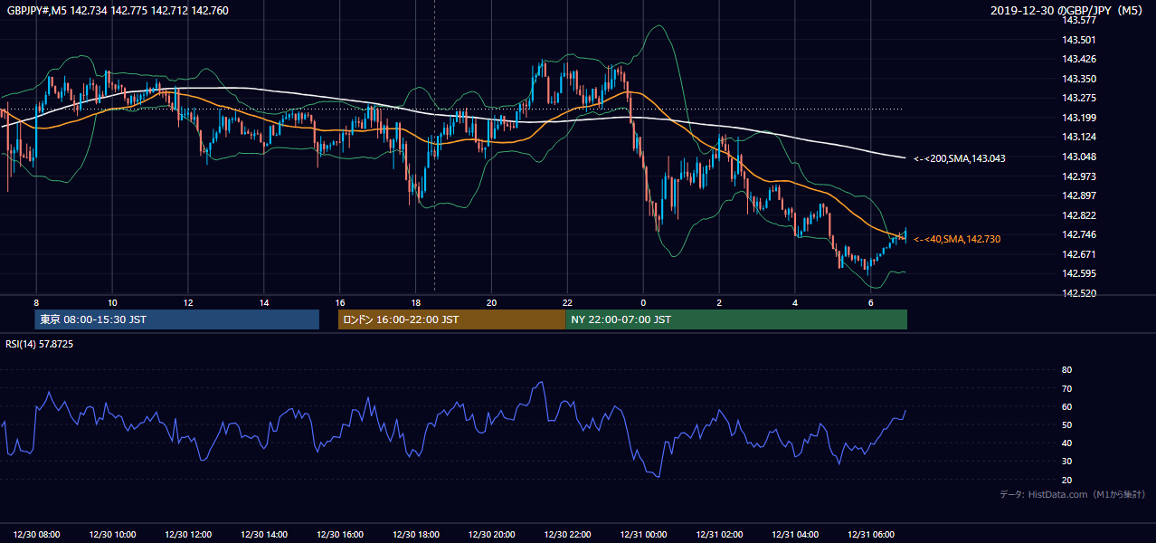
Task: Click the GBPJPY#,M5 chart title text
Action: (118, 10)
